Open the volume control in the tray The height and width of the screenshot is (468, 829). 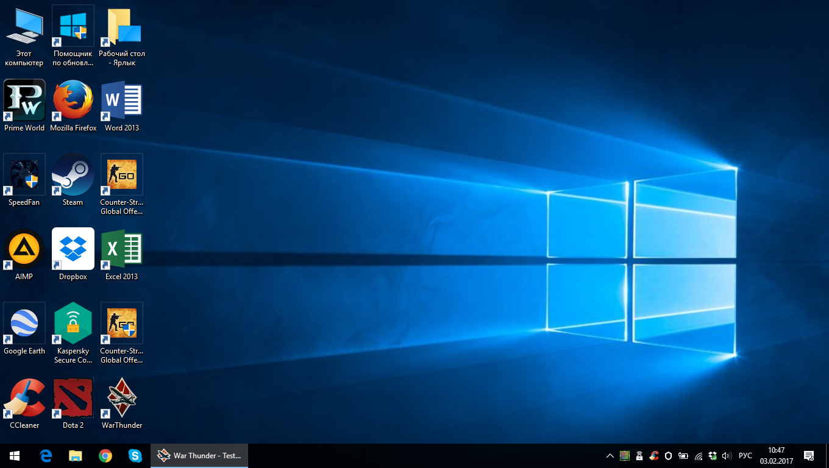[x=727, y=456]
